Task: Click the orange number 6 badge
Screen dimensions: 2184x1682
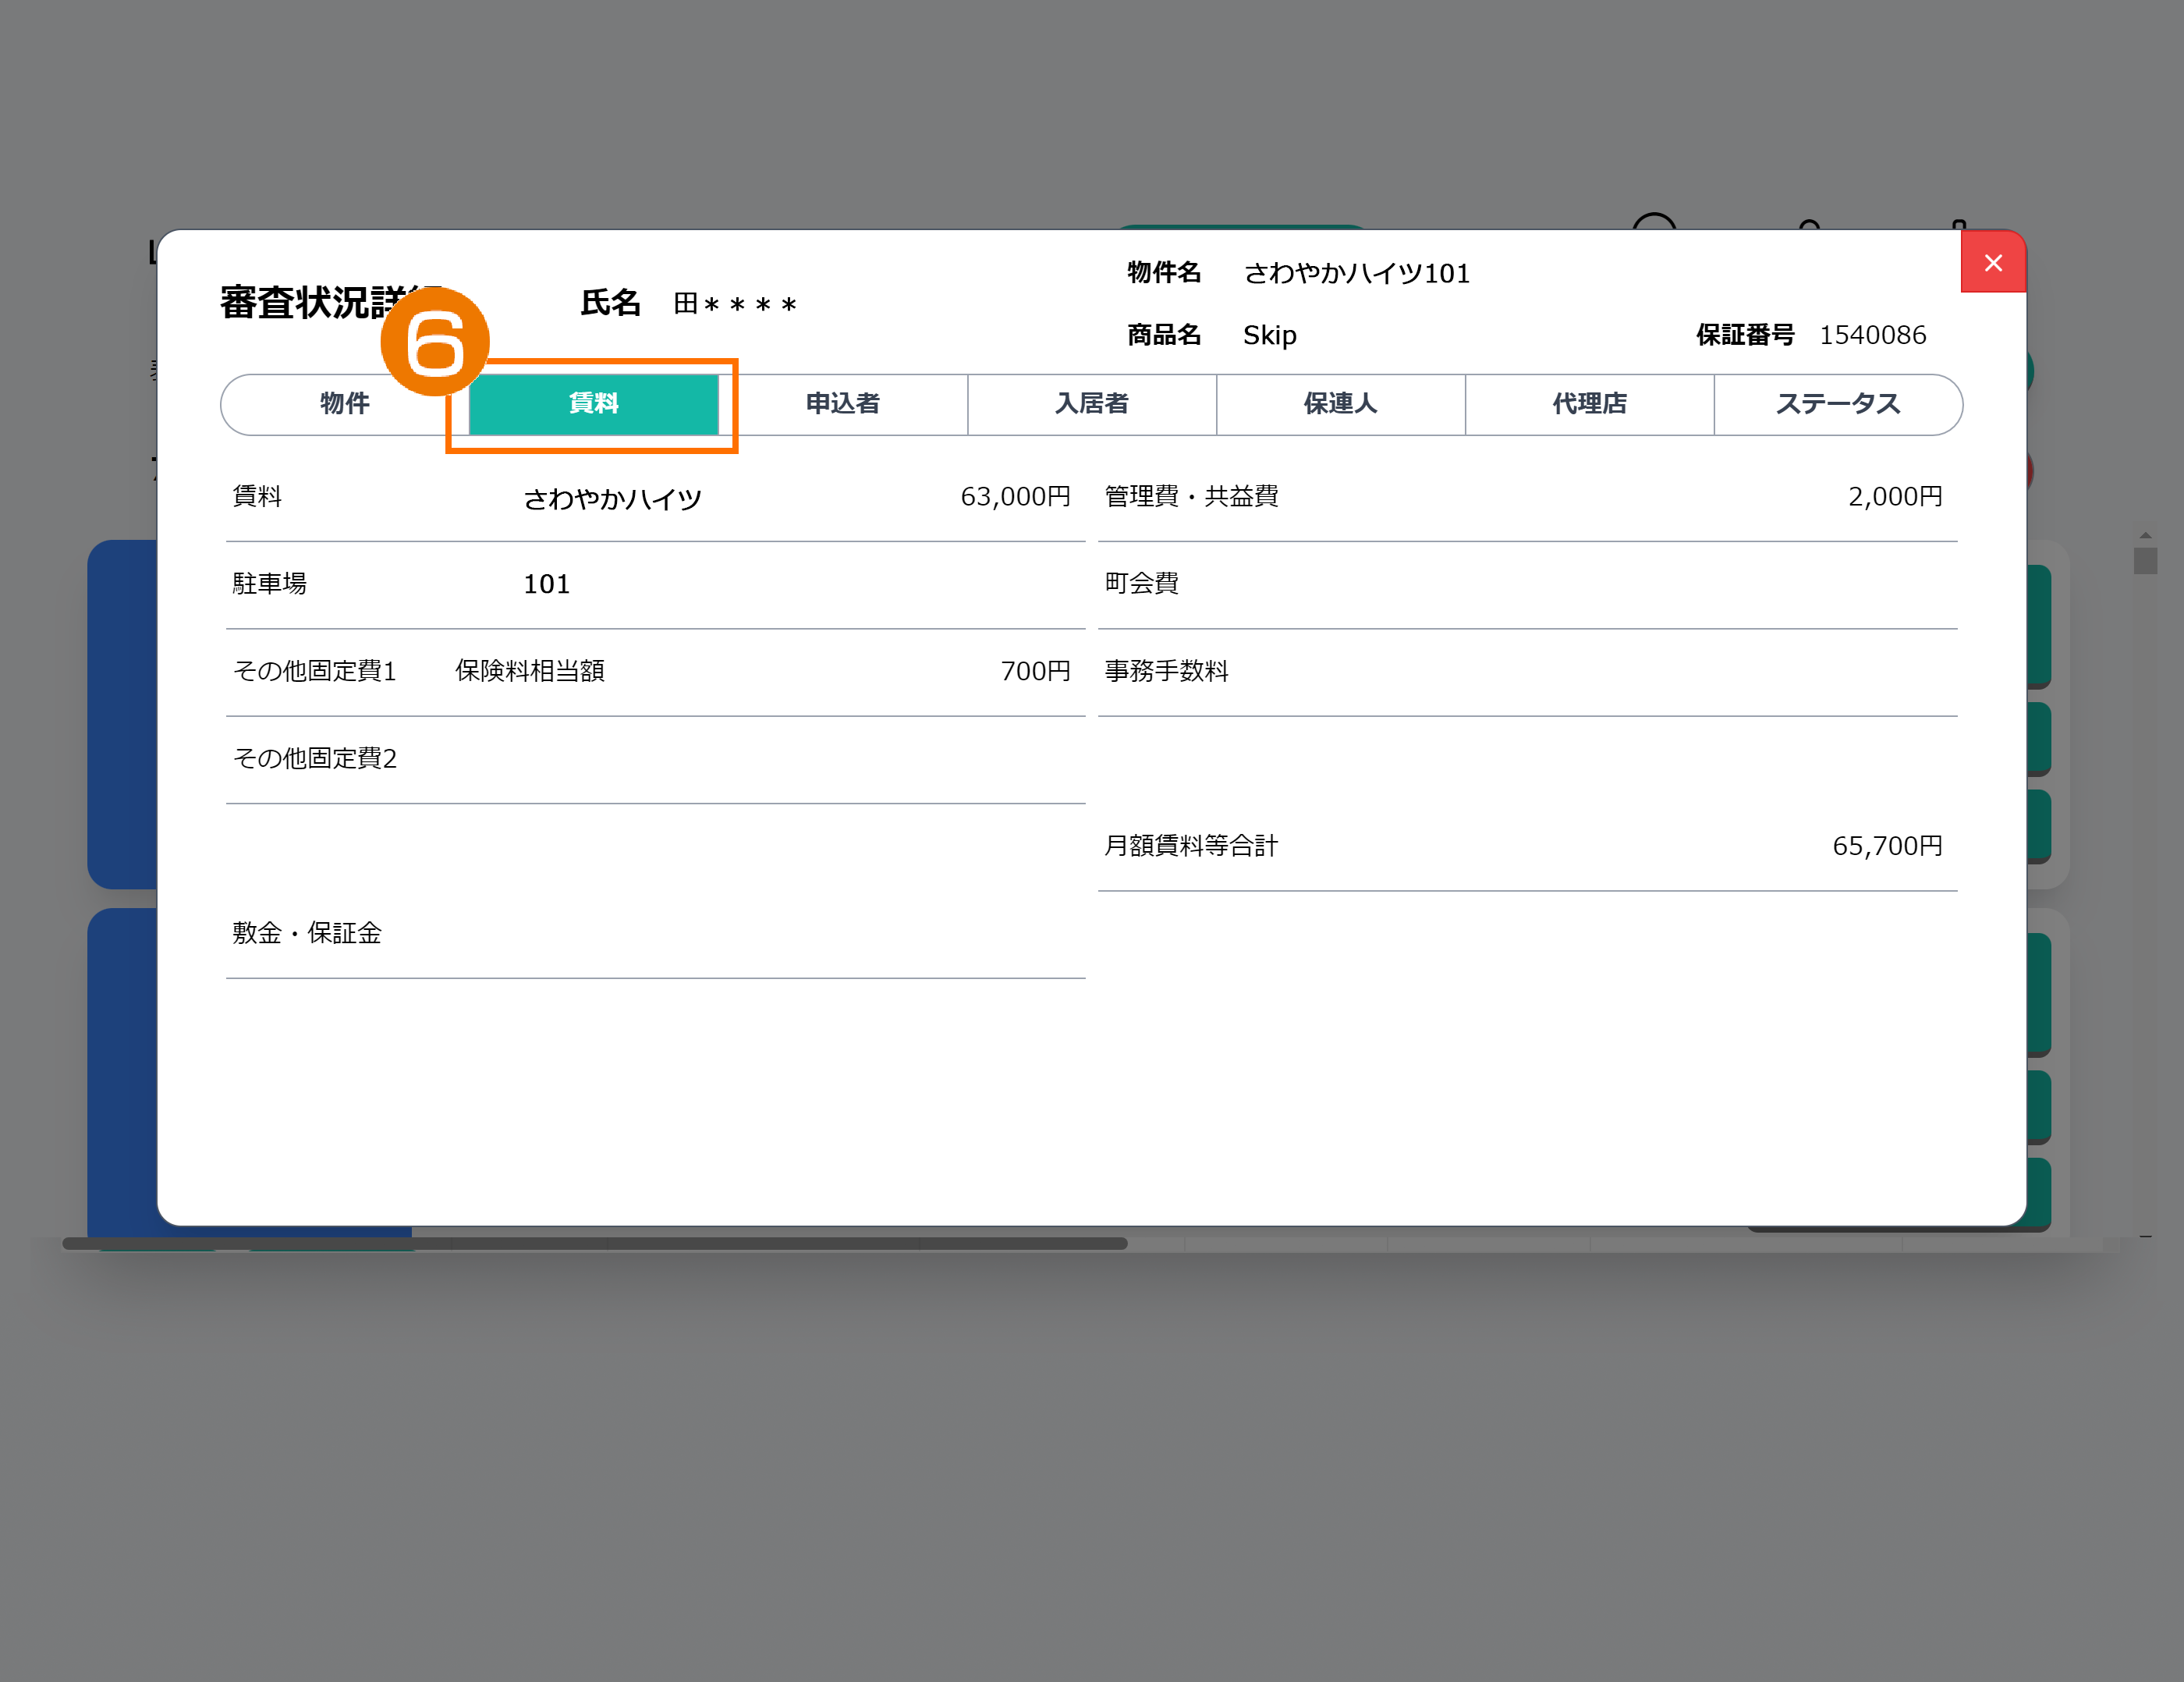Action: click(435, 342)
